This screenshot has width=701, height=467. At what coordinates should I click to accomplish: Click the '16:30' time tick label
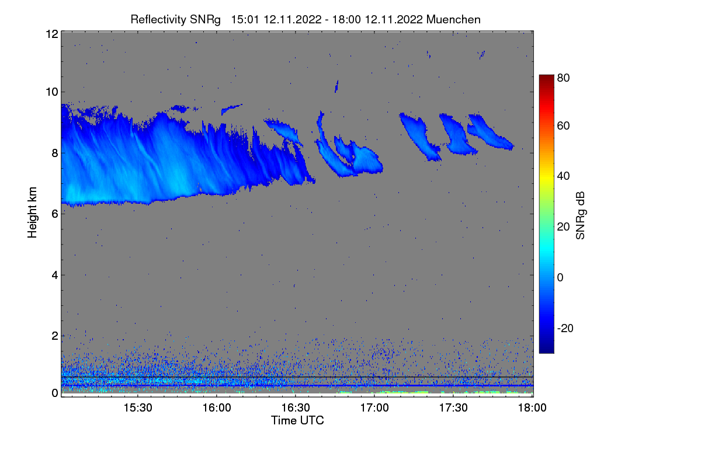pos(296,408)
